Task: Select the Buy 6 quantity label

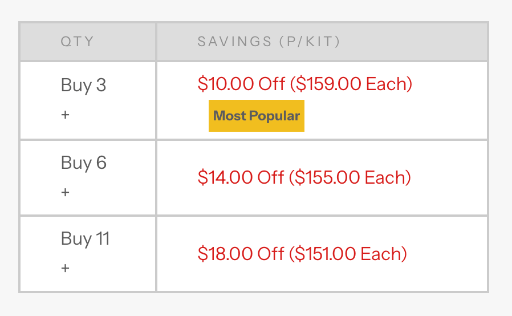Action: coord(83,163)
